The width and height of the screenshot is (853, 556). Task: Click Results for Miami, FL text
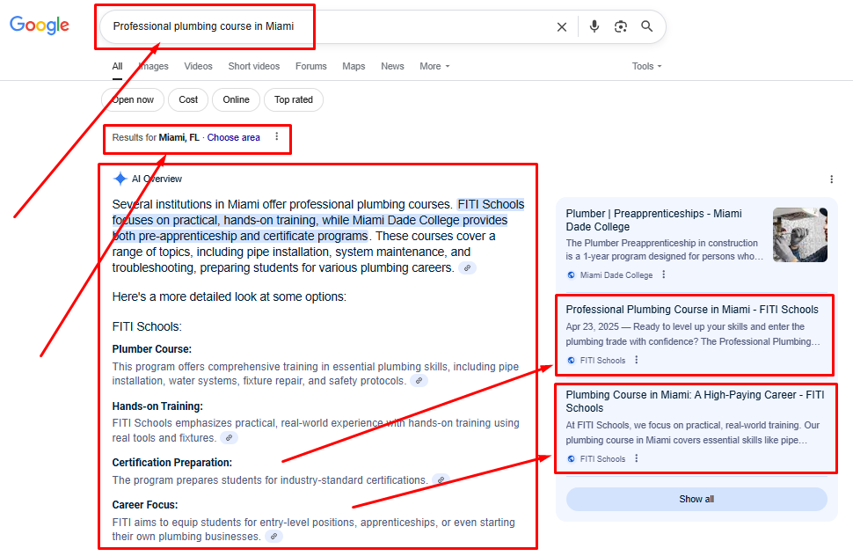[156, 137]
